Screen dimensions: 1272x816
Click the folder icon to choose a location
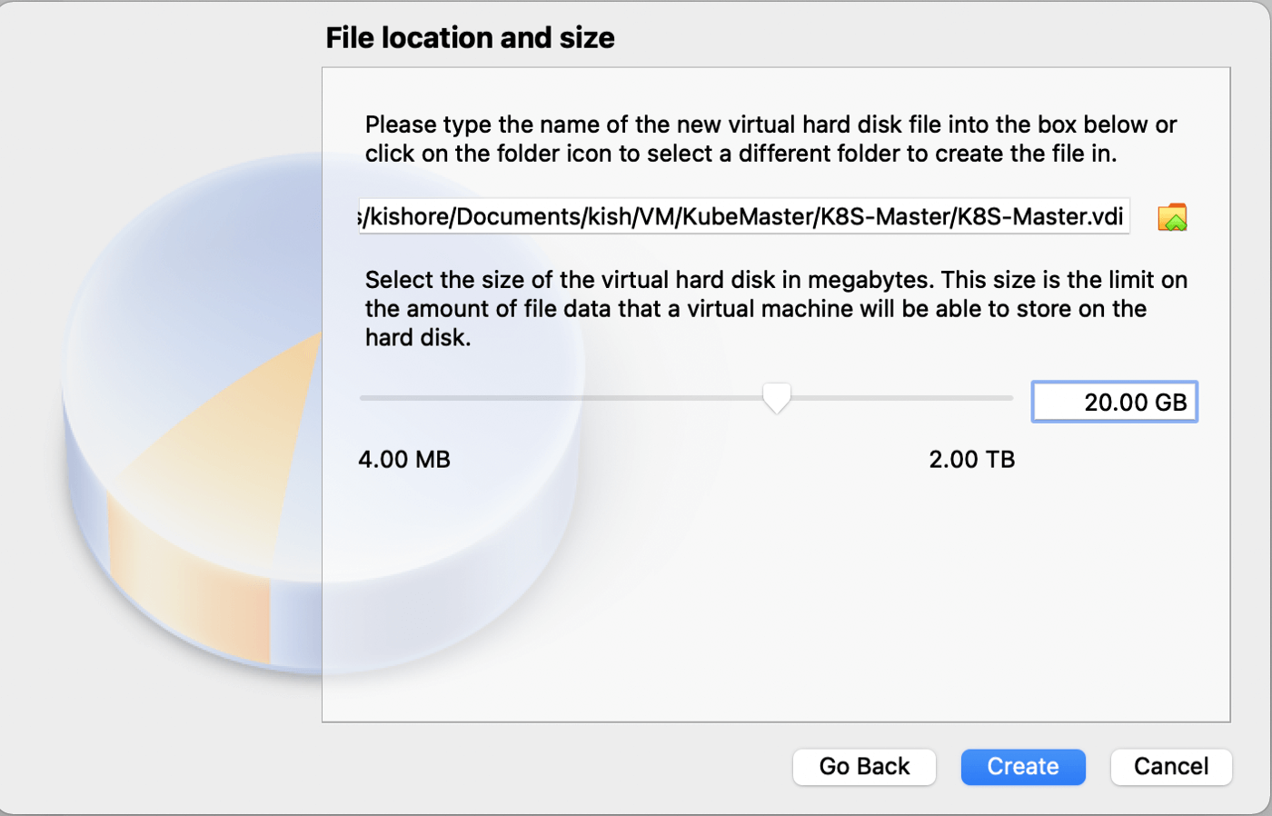pyautogui.click(x=1172, y=217)
